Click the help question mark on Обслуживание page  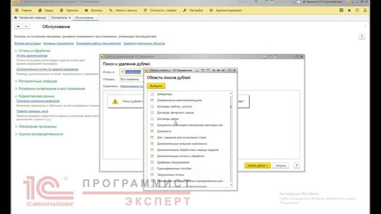[361, 37]
